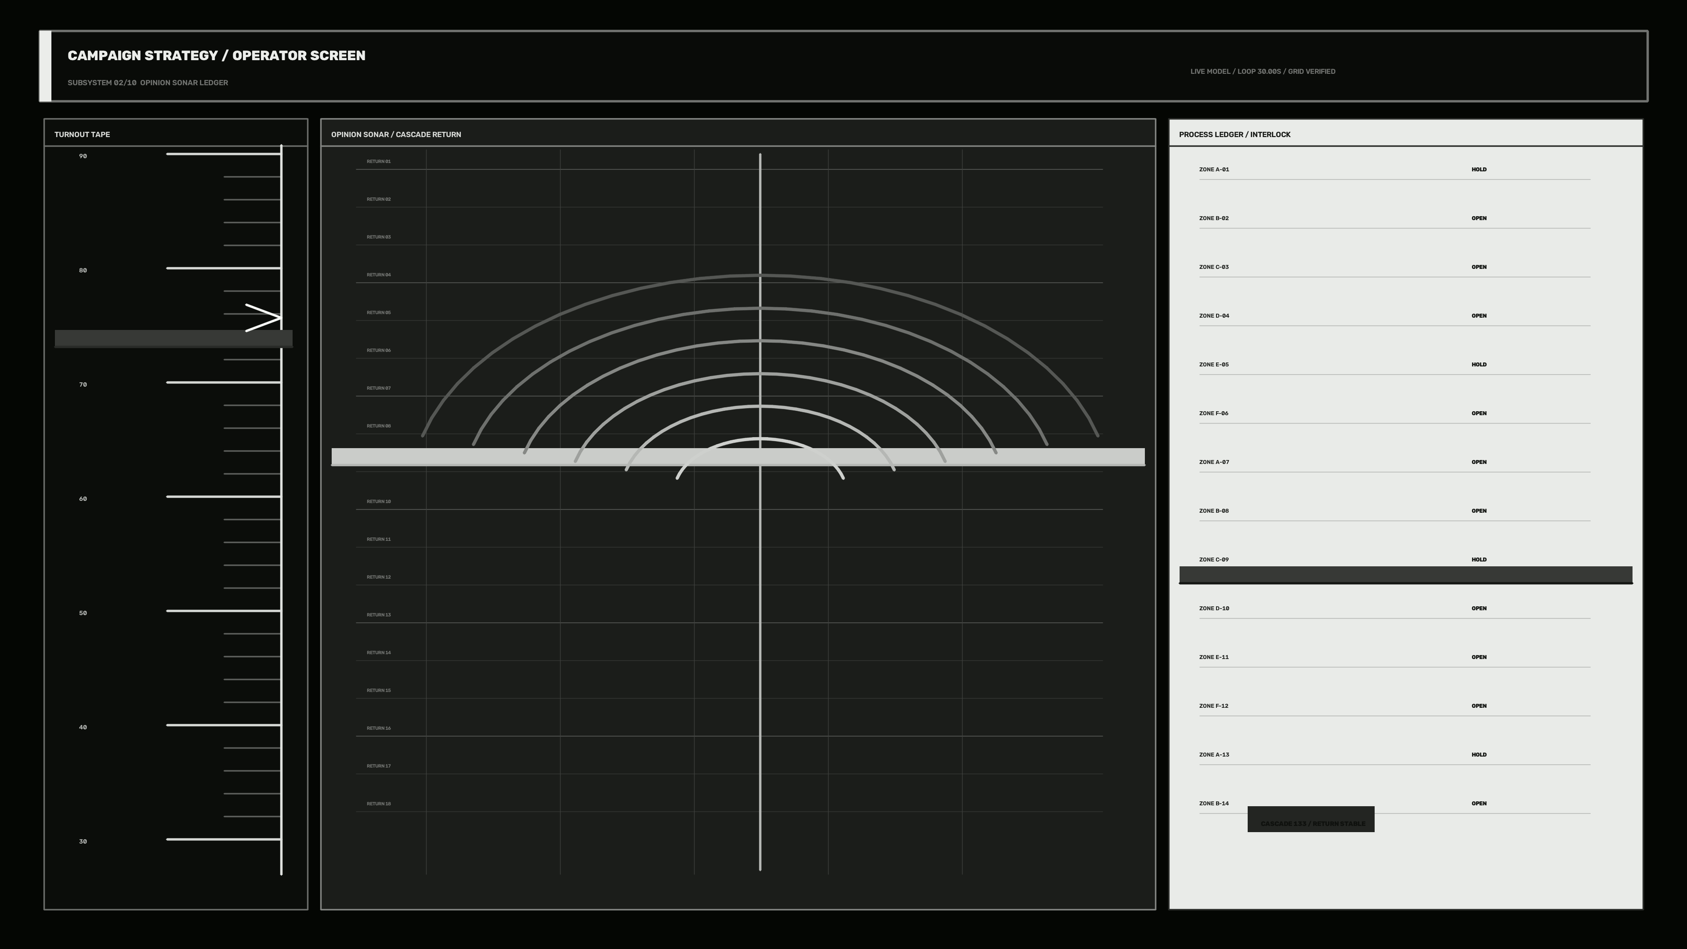Click the HOLD status for ZONE A-01

pos(1479,170)
